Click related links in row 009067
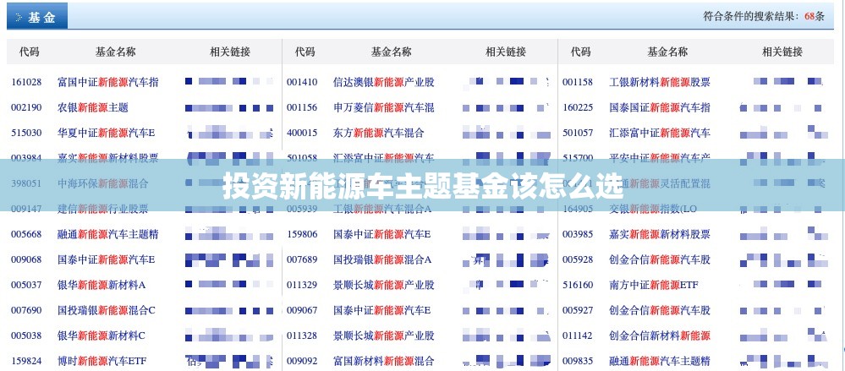 click(507, 311)
